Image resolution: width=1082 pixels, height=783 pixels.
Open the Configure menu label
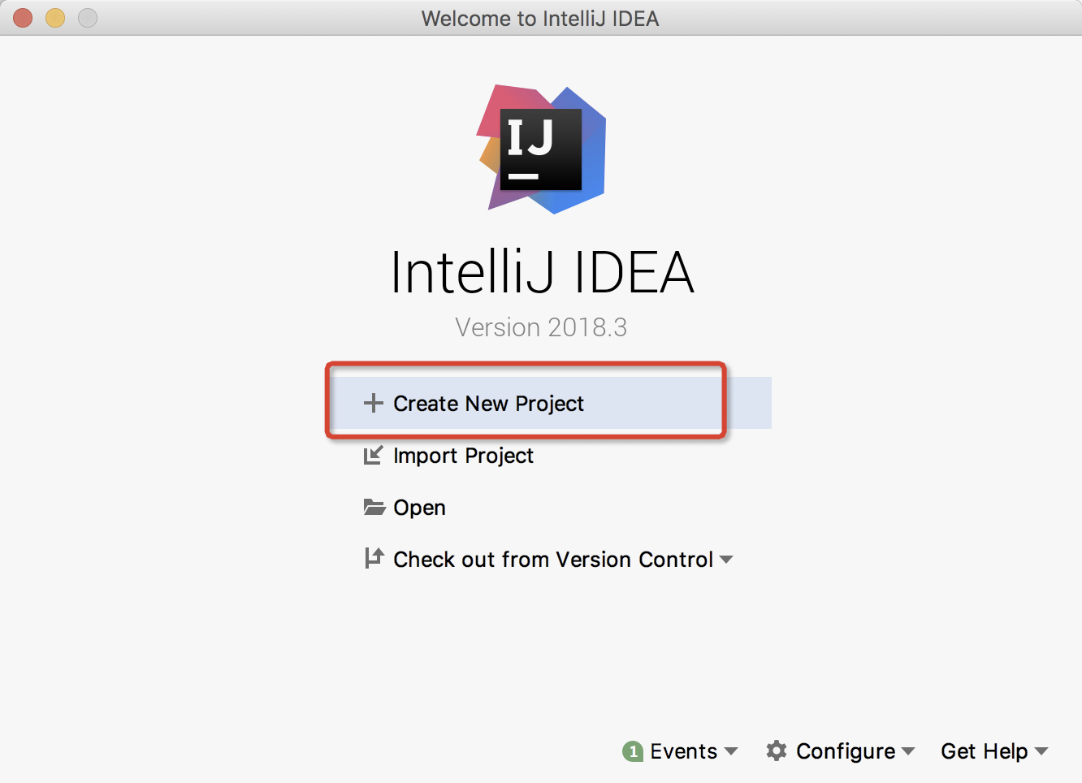[846, 751]
